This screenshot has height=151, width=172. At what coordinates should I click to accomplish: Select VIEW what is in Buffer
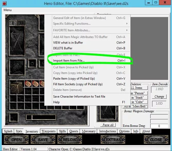pyautogui.click(x=89, y=43)
